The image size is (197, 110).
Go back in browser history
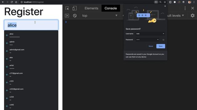tap(3, 2)
